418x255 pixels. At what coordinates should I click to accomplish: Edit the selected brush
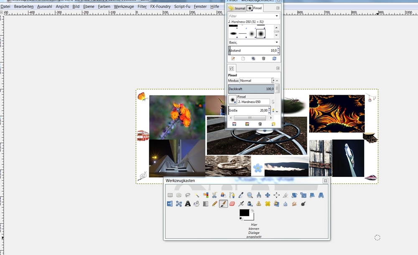coord(233,58)
